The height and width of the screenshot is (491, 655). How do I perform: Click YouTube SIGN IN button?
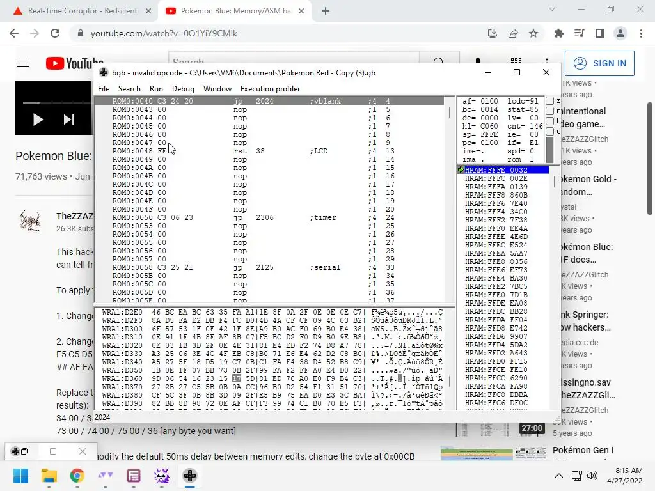click(599, 63)
